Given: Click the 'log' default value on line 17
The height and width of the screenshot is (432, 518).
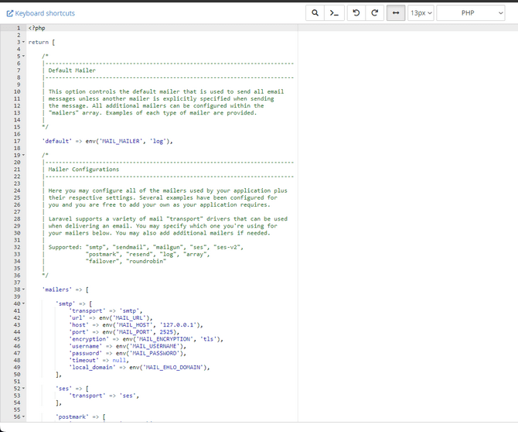Looking at the screenshot, I should [158, 141].
